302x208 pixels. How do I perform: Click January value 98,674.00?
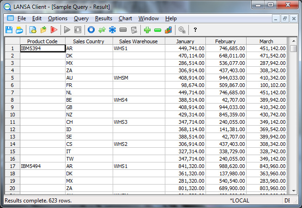click(186, 85)
